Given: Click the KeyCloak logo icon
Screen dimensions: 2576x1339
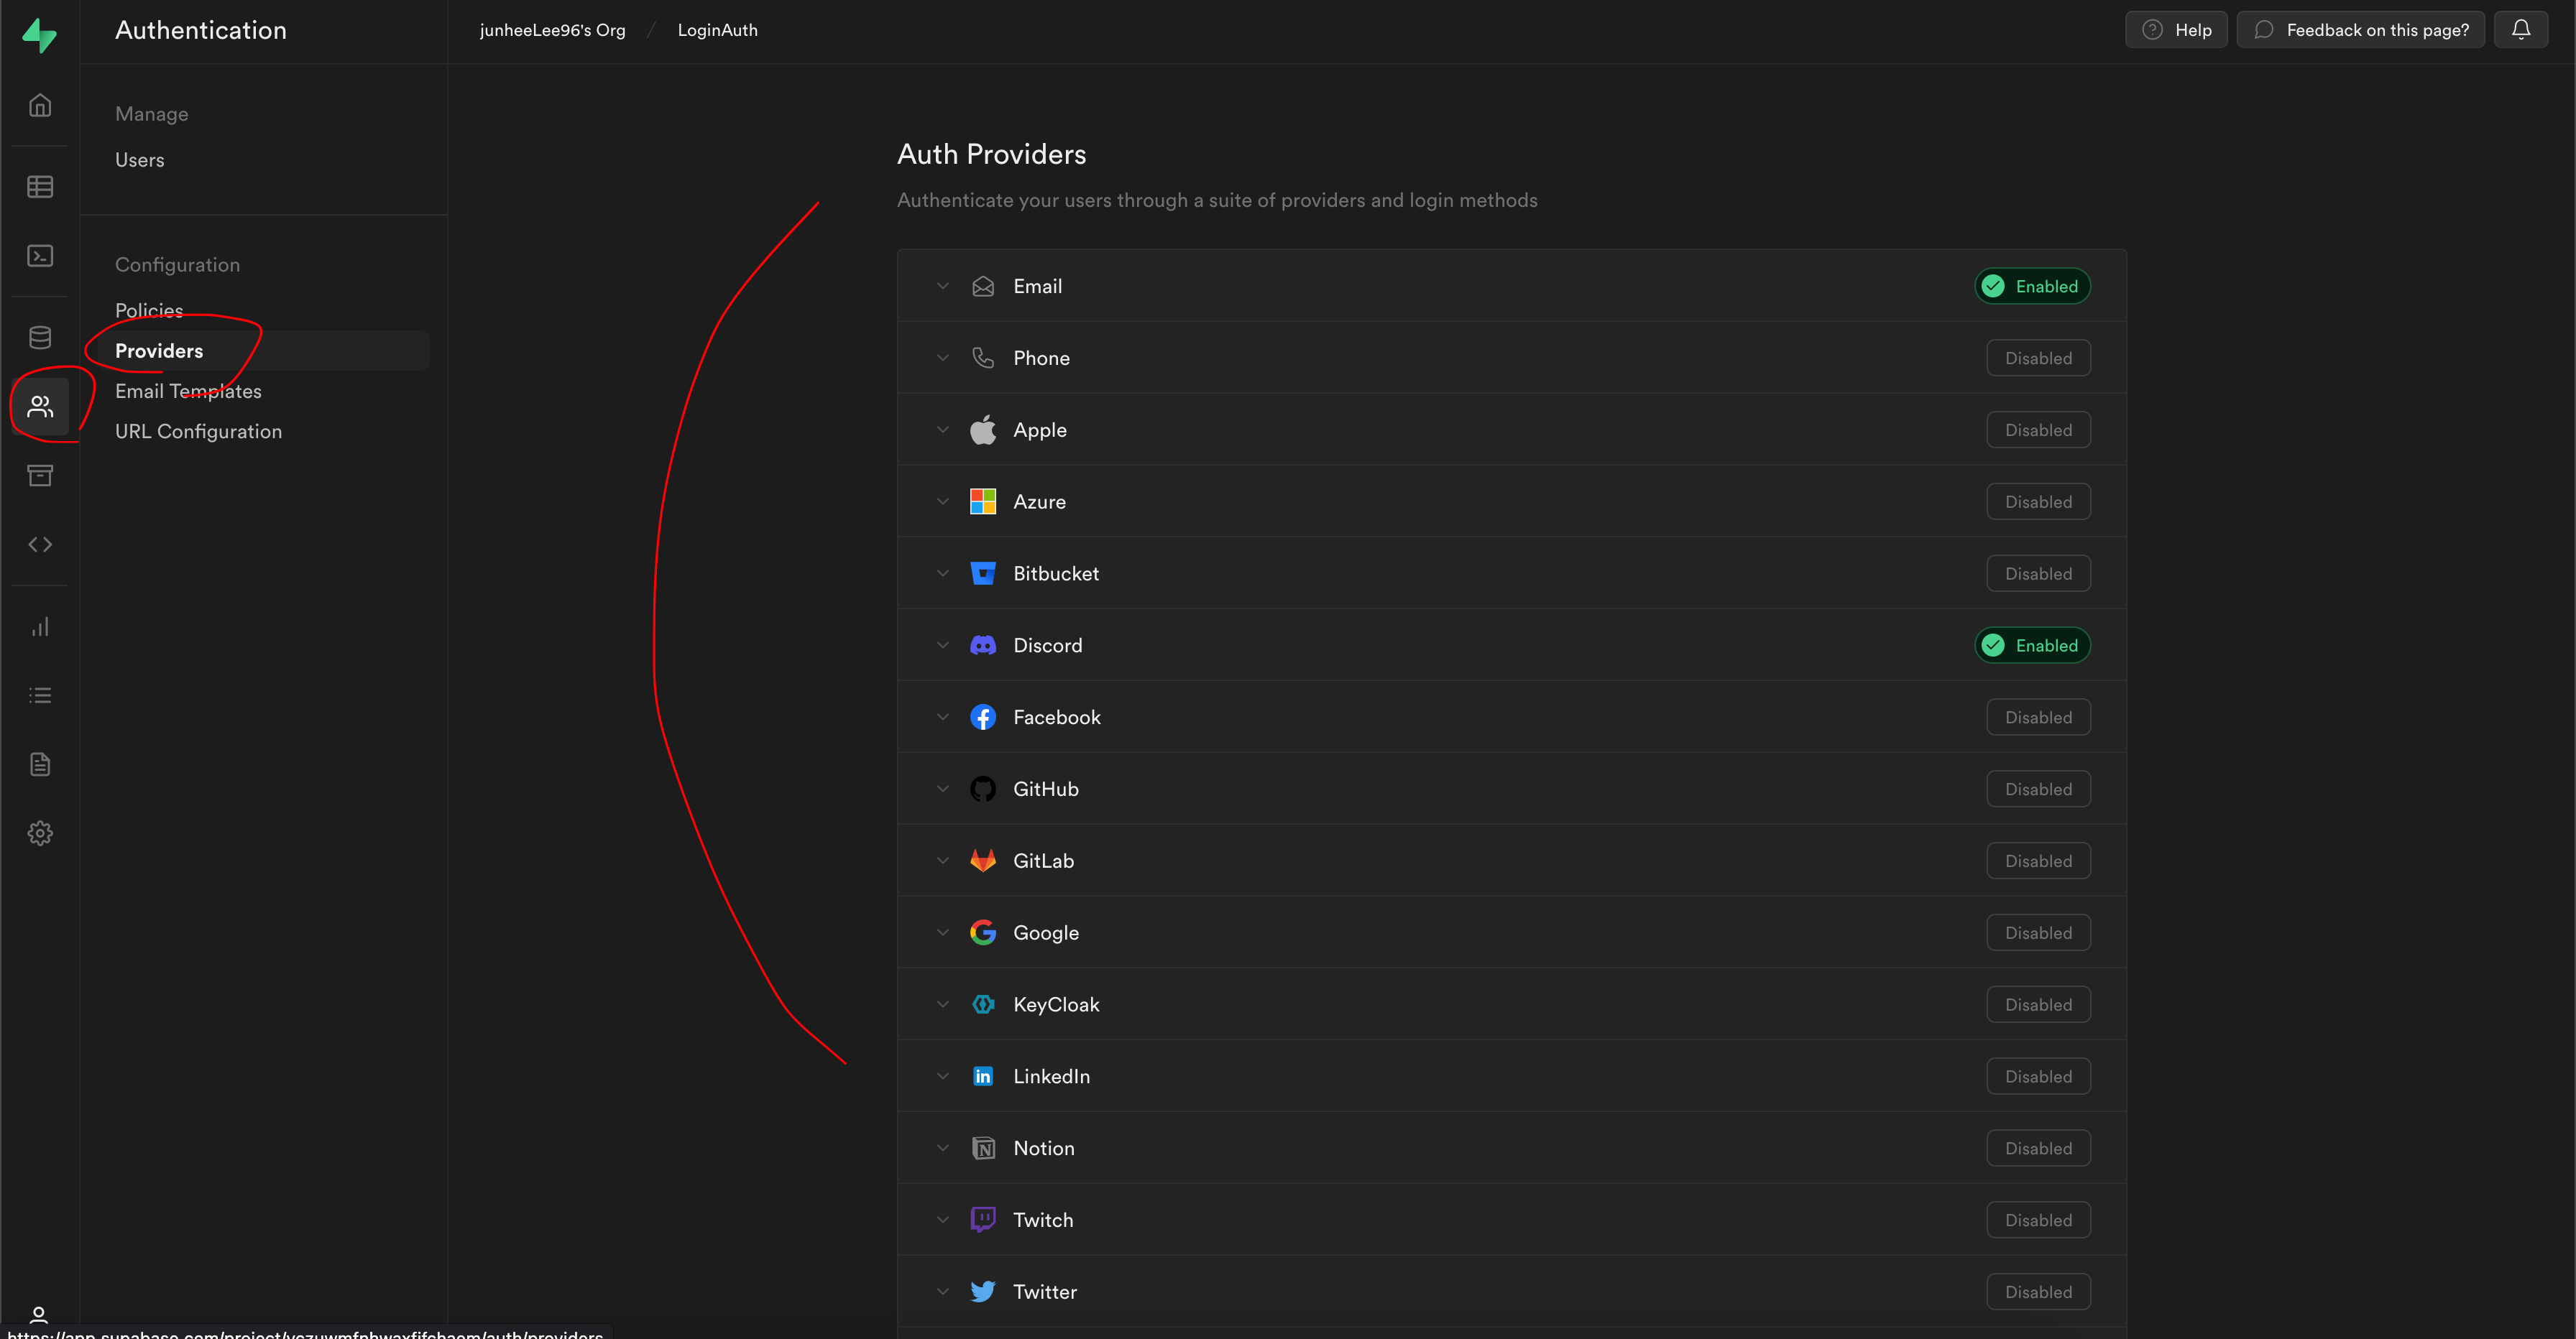Looking at the screenshot, I should pos(983,1004).
